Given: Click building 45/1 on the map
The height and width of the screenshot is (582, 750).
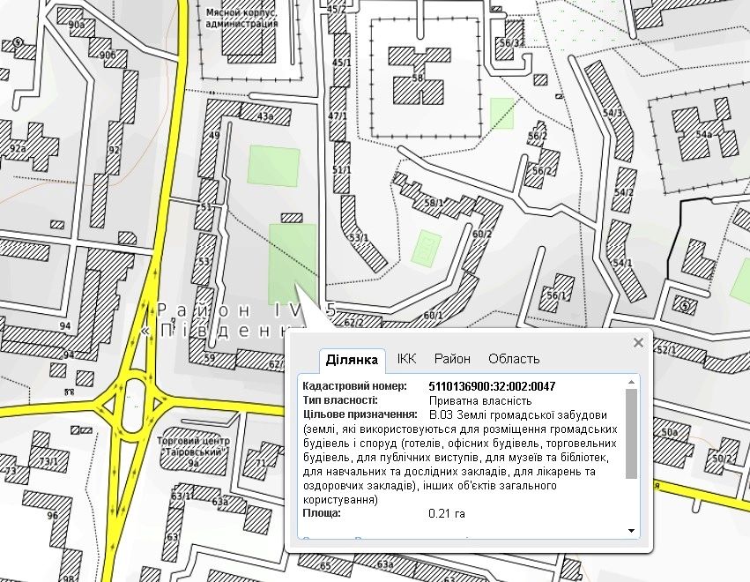Looking at the screenshot, I should point(342,61).
